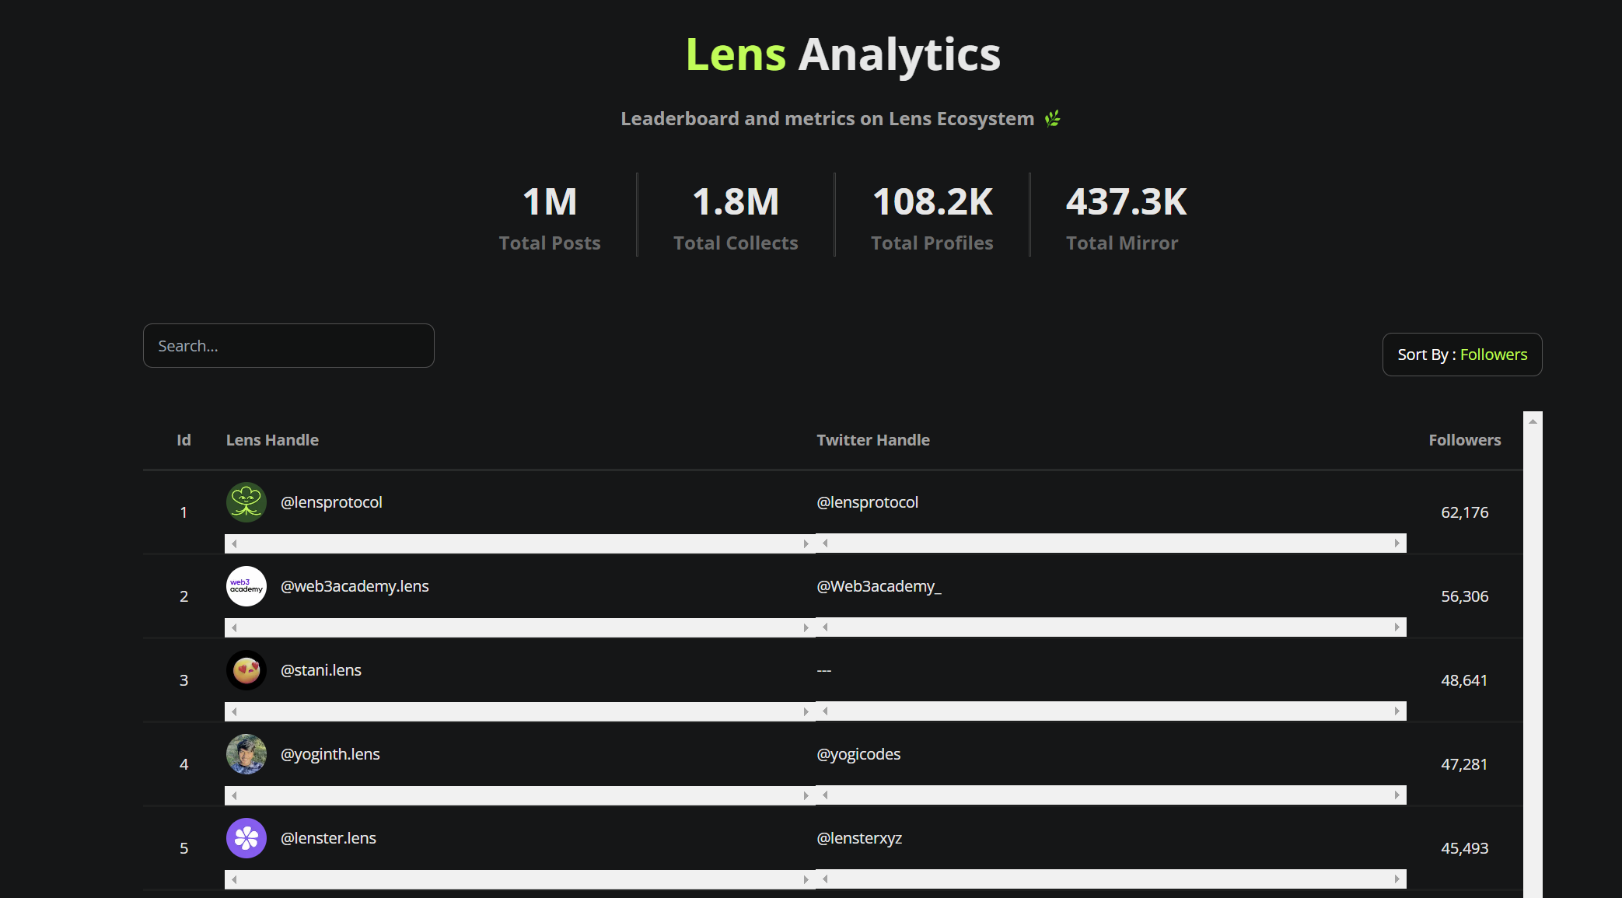Click the up arrow of the table's vertical scrollbar
Viewport: 1622px width, 898px height.
(1533, 421)
